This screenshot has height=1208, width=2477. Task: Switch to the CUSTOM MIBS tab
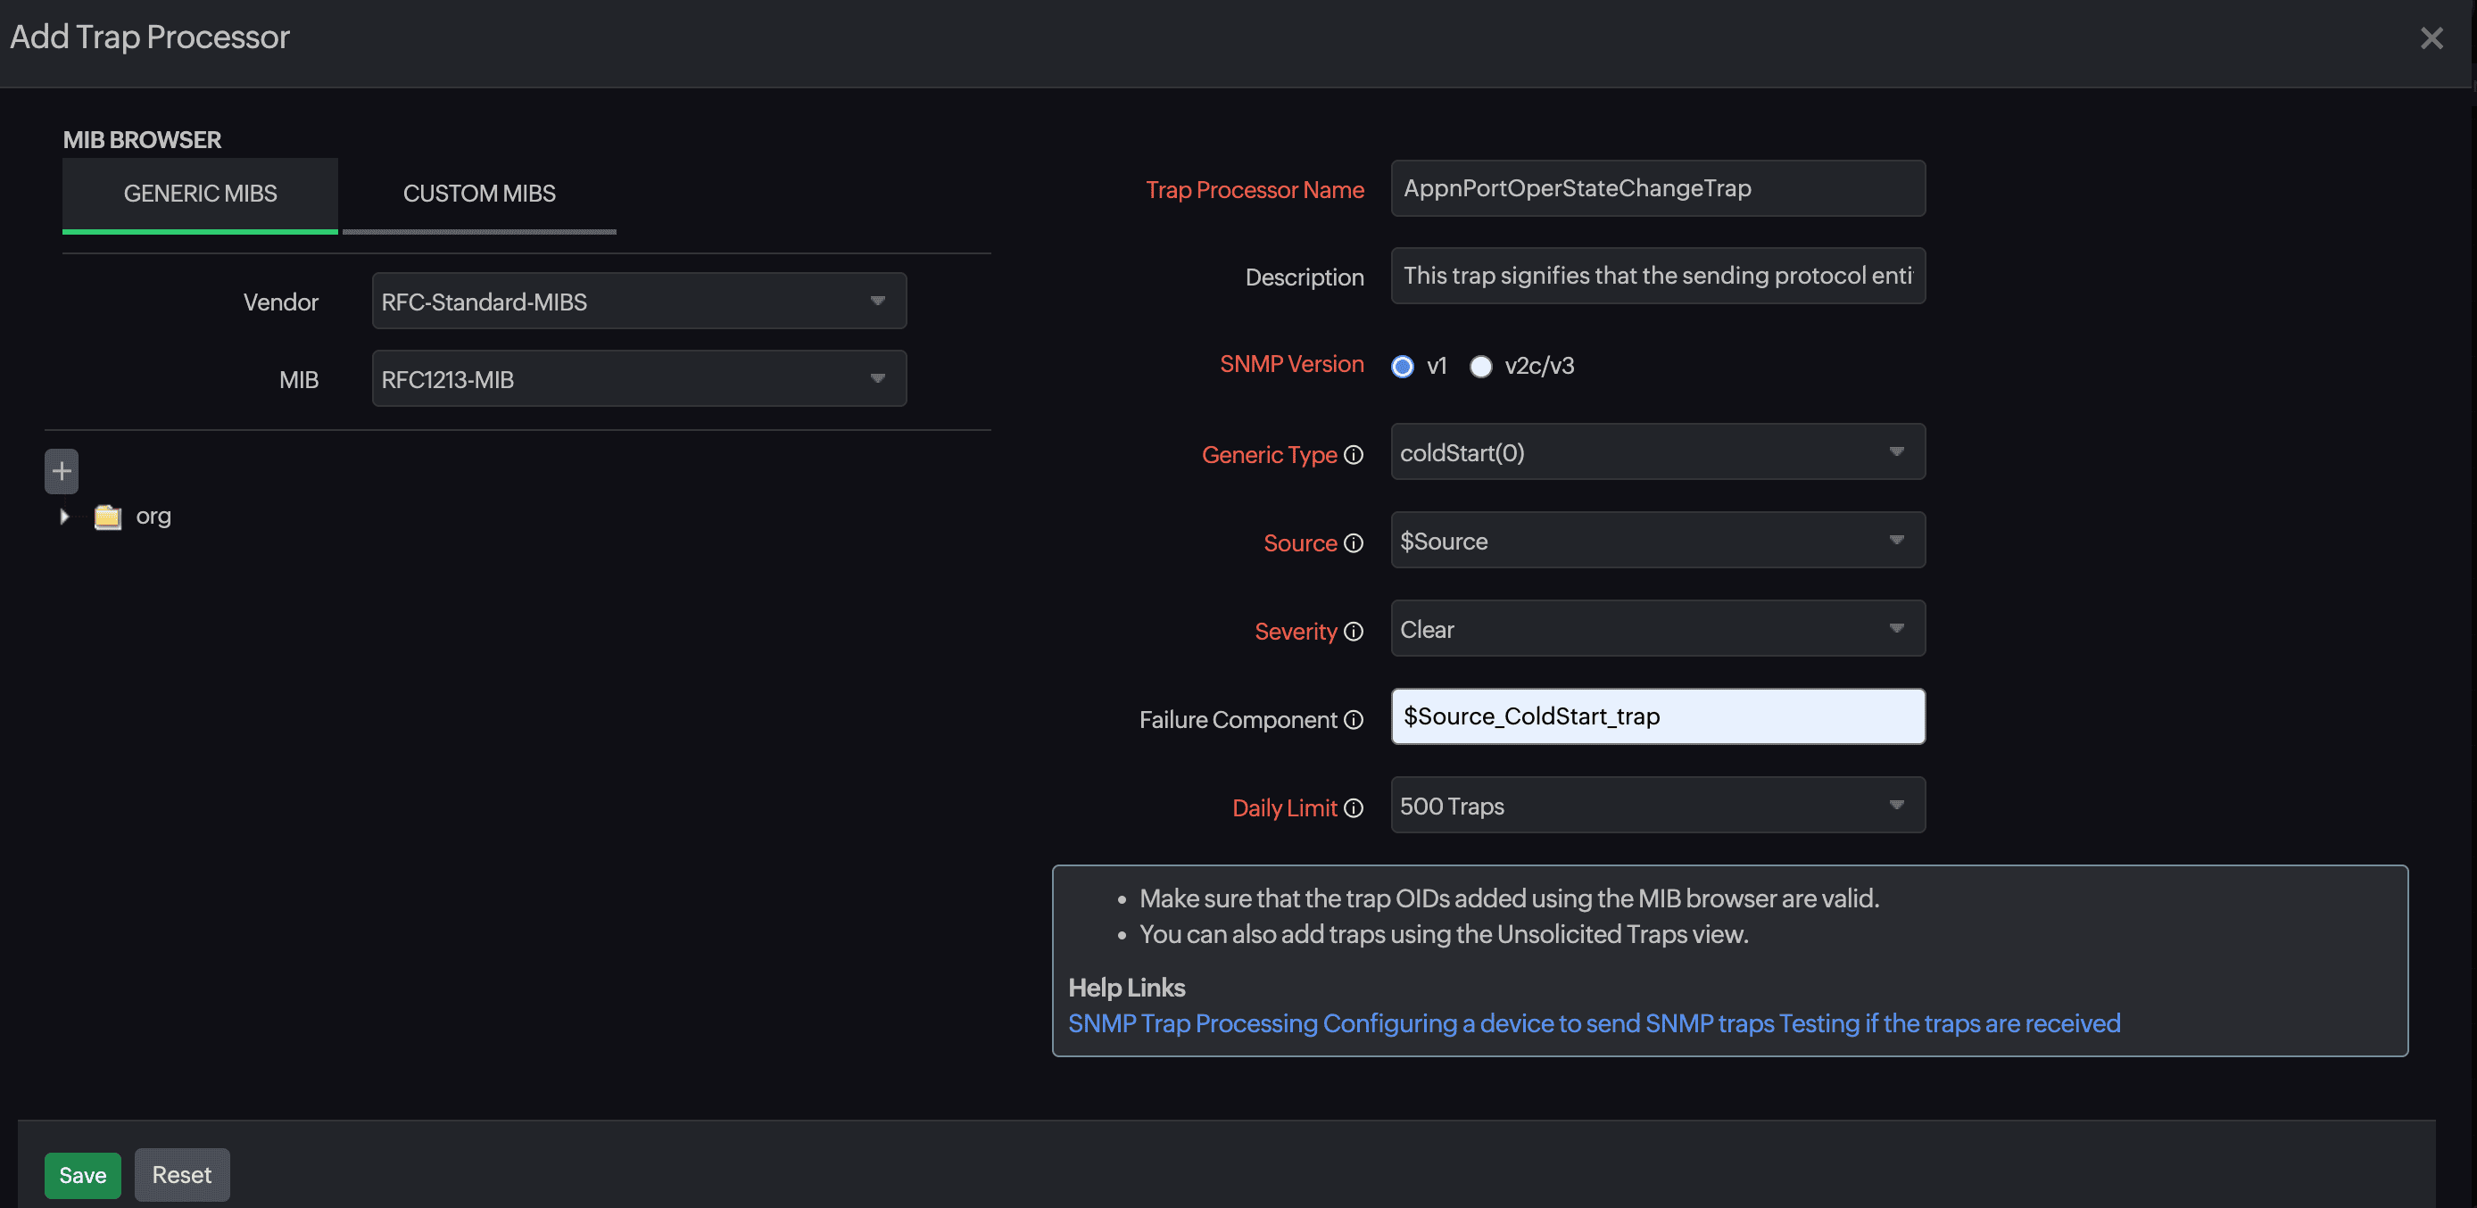pyautogui.click(x=479, y=194)
